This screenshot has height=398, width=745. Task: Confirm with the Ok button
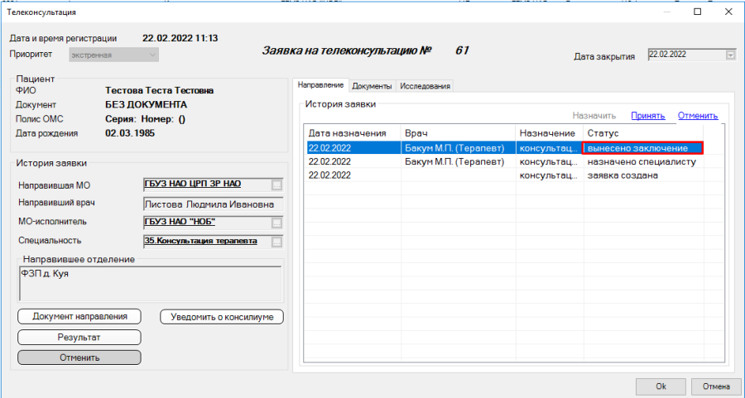click(x=661, y=386)
